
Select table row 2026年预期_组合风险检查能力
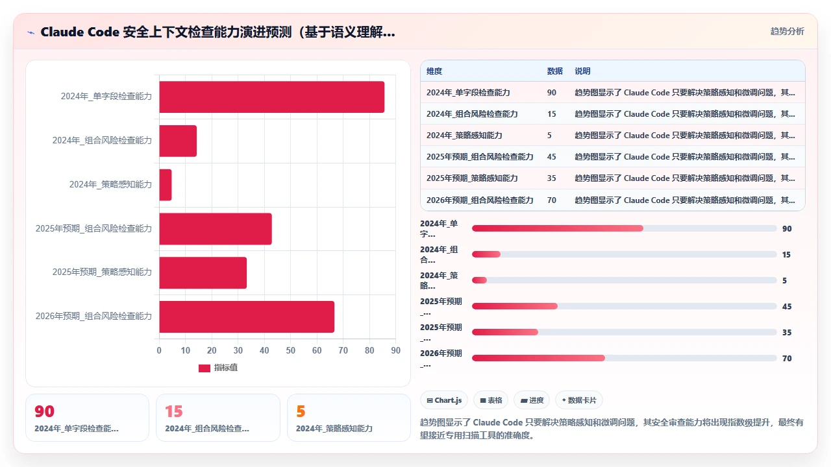[613, 200]
